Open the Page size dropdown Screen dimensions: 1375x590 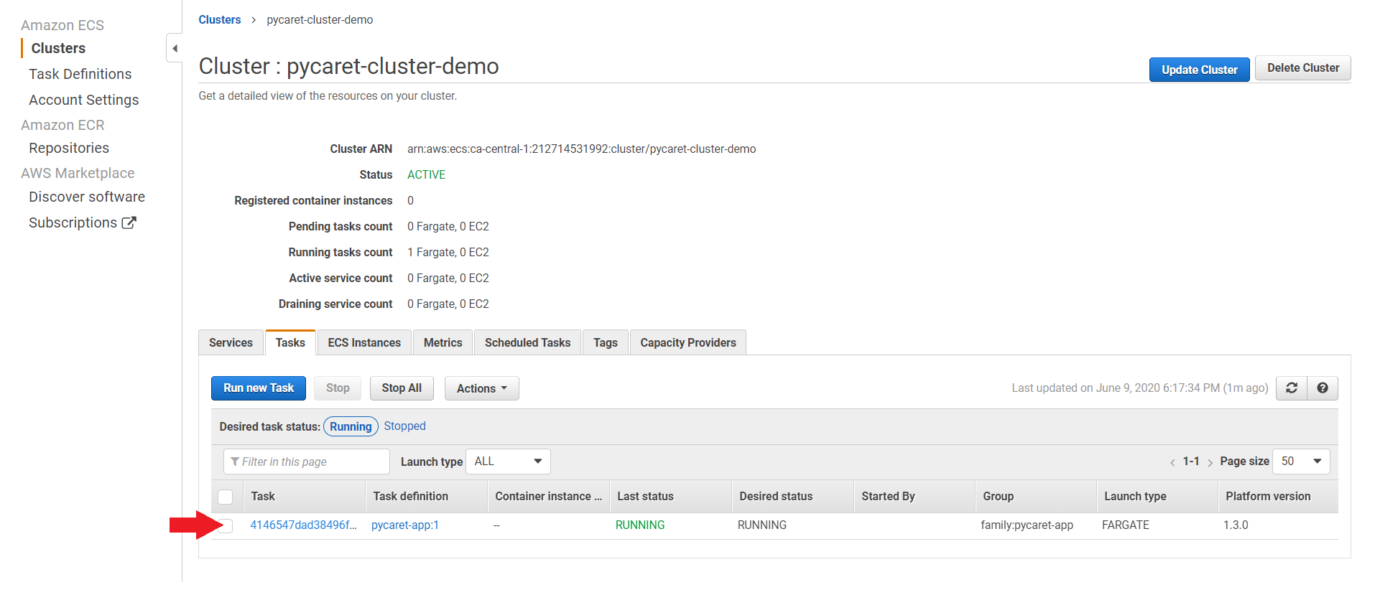tap(1300, 462)
